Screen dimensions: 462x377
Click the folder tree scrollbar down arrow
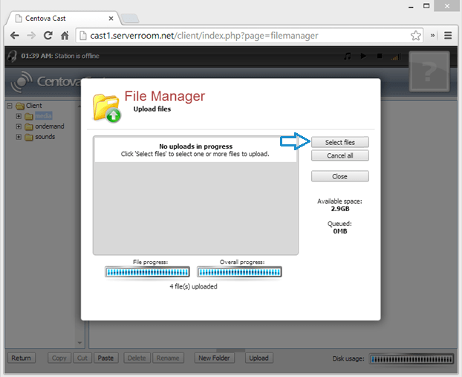click(79, 343)
